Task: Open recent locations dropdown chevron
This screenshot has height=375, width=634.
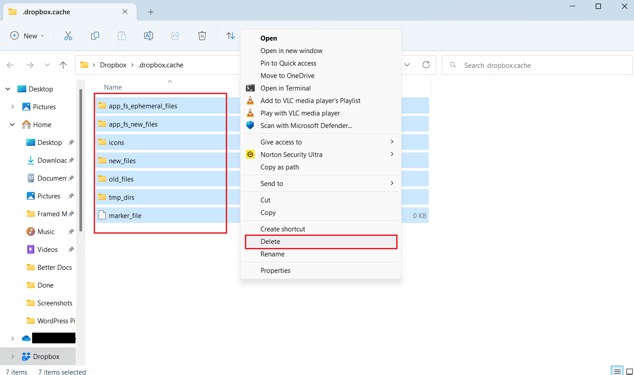Action: click(47, 65)
